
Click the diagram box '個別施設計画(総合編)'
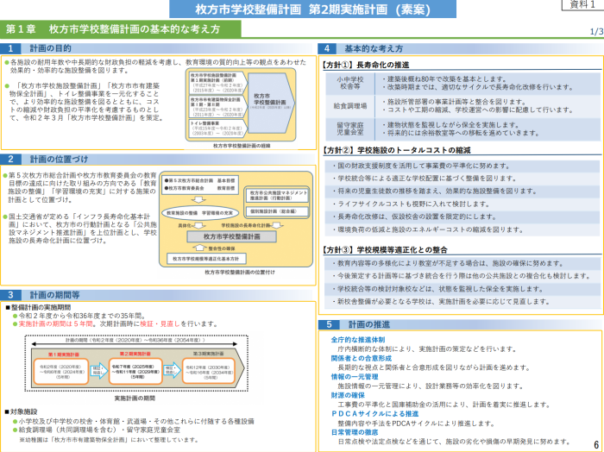pyautogui.click(x=277, y=211)
